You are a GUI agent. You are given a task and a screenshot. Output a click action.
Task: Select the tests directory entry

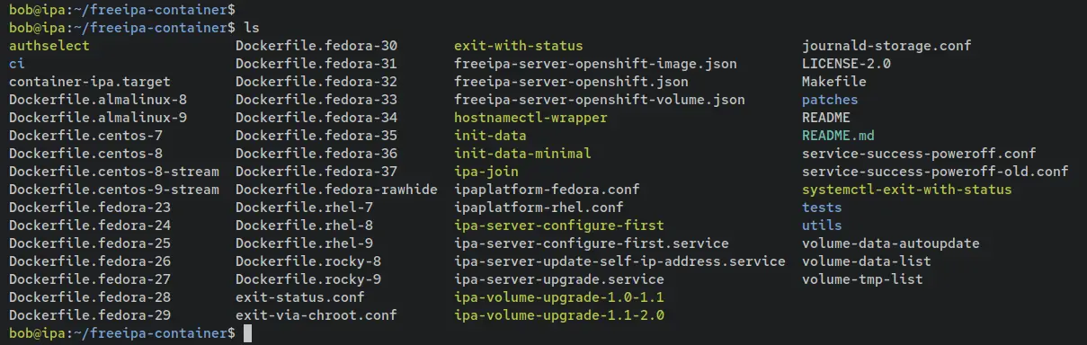822,208
